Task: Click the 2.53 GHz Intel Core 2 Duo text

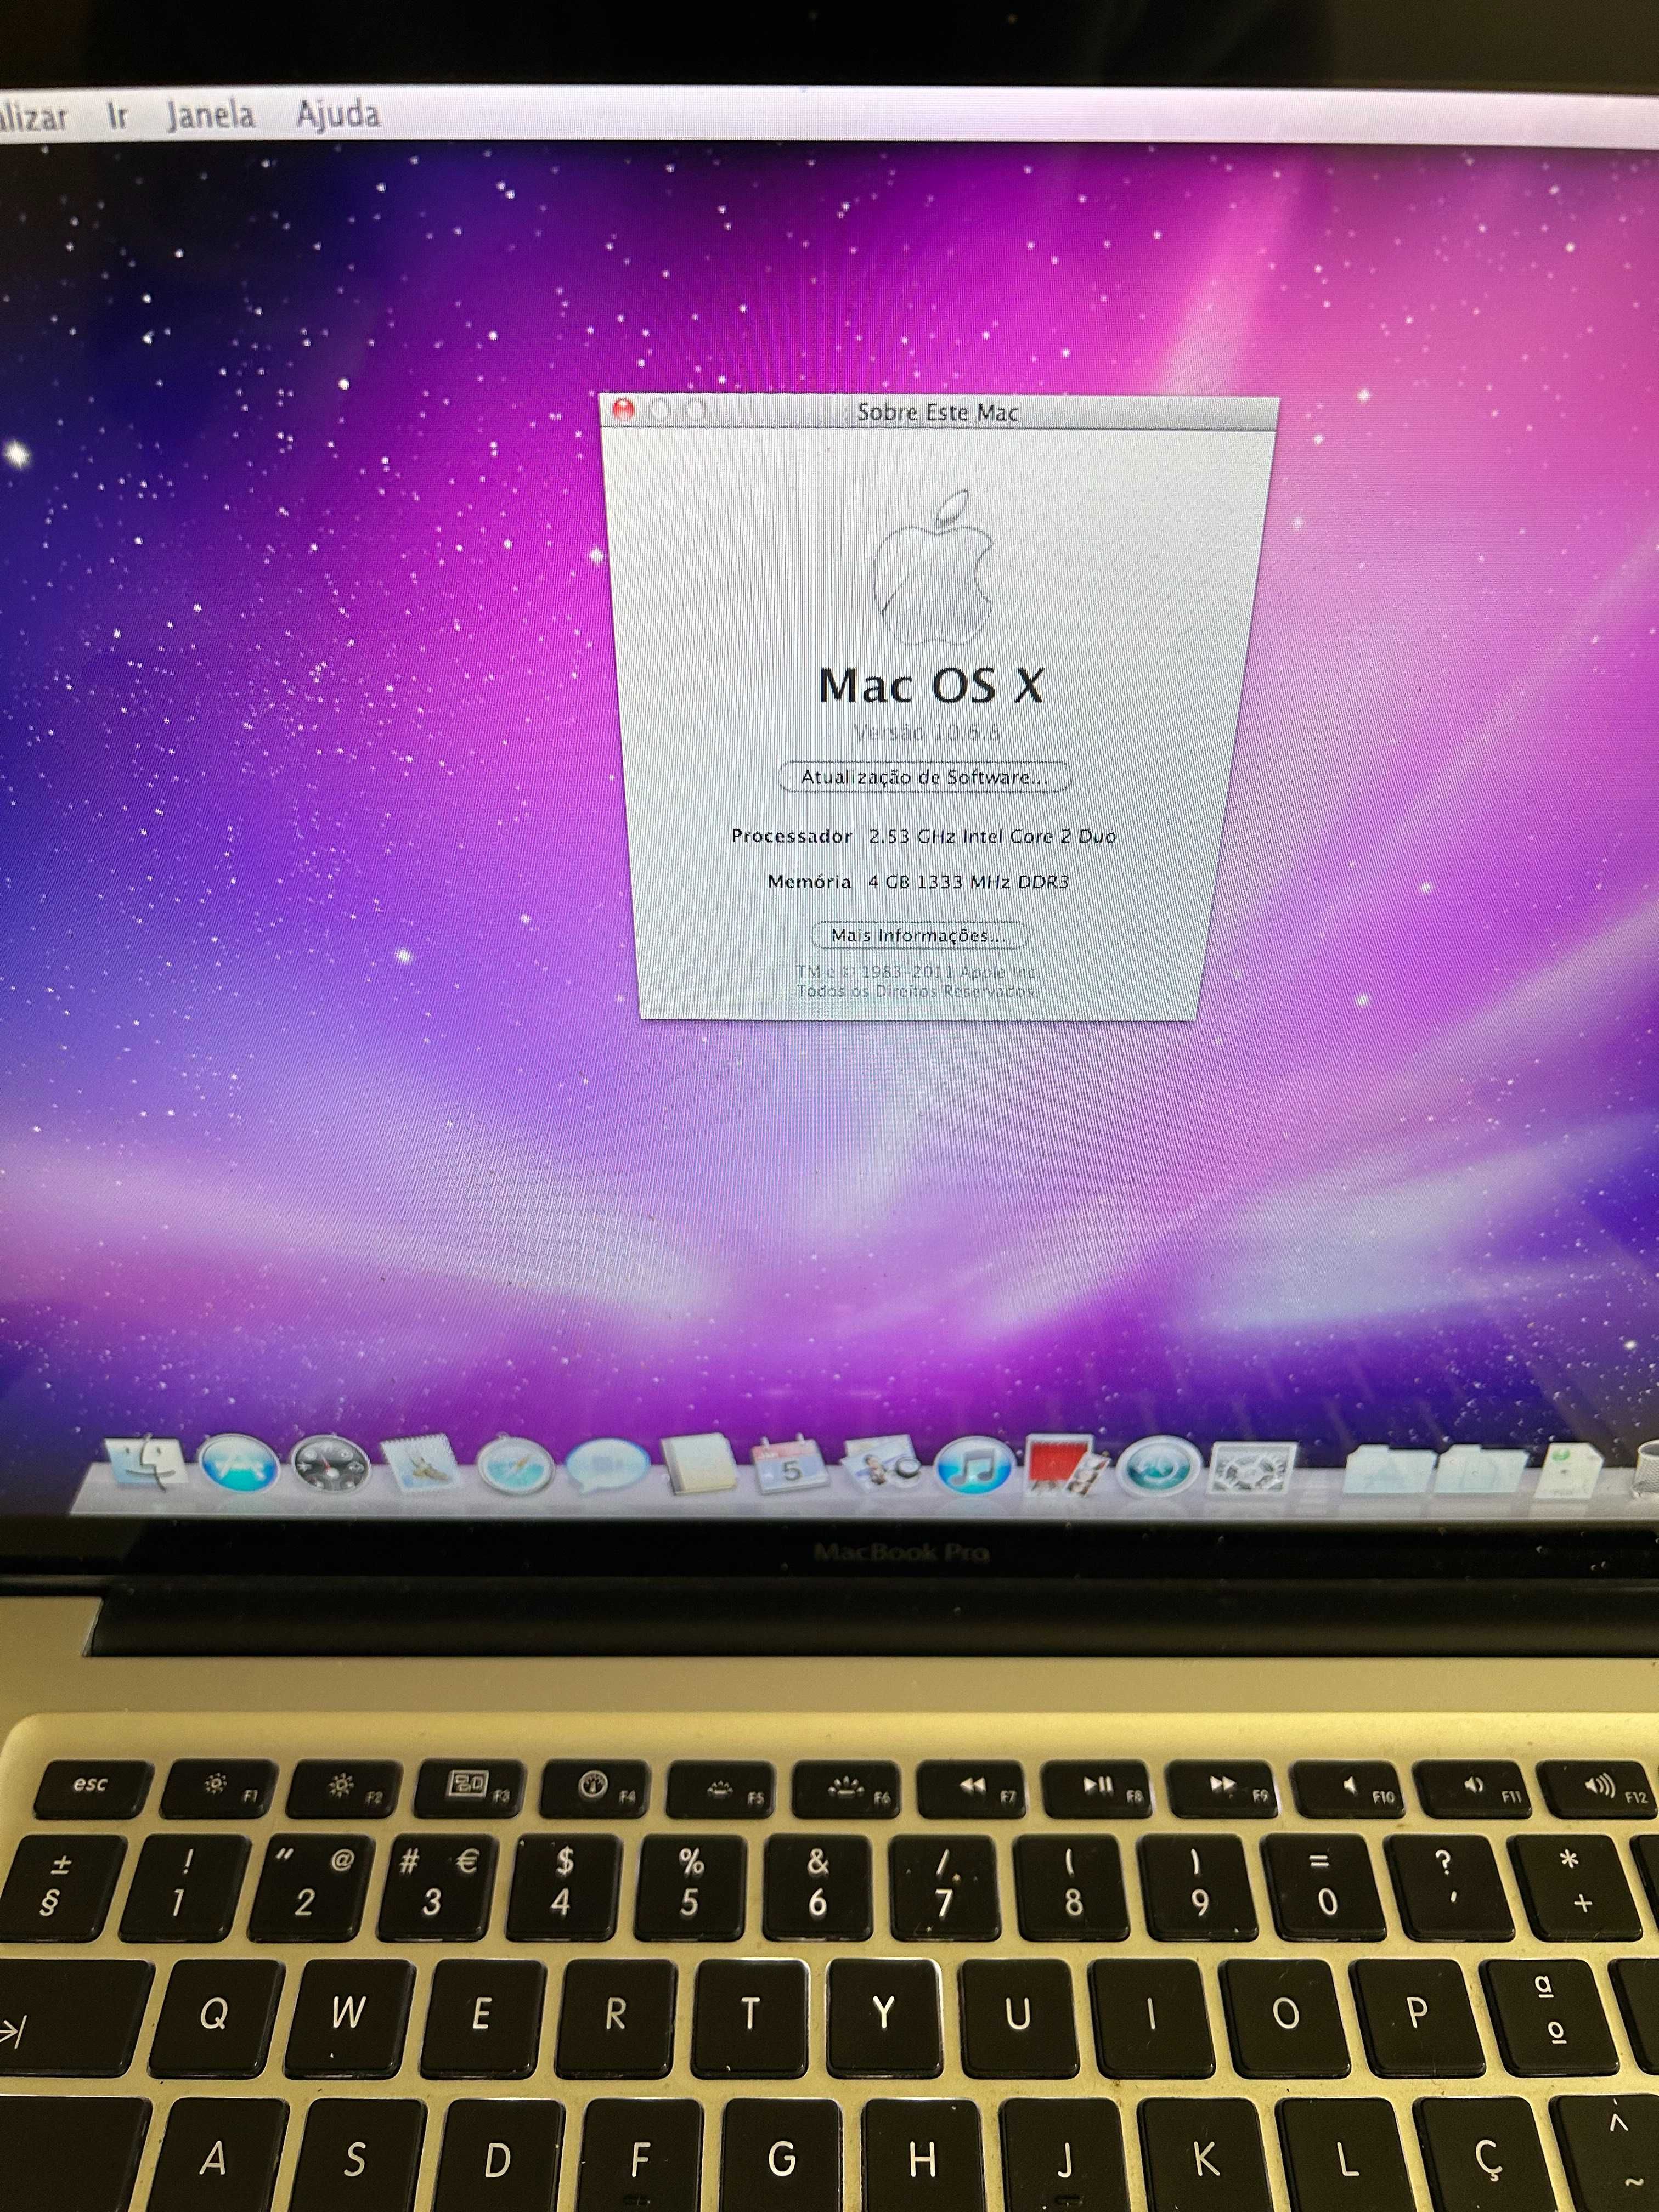Action: (992, 836)
